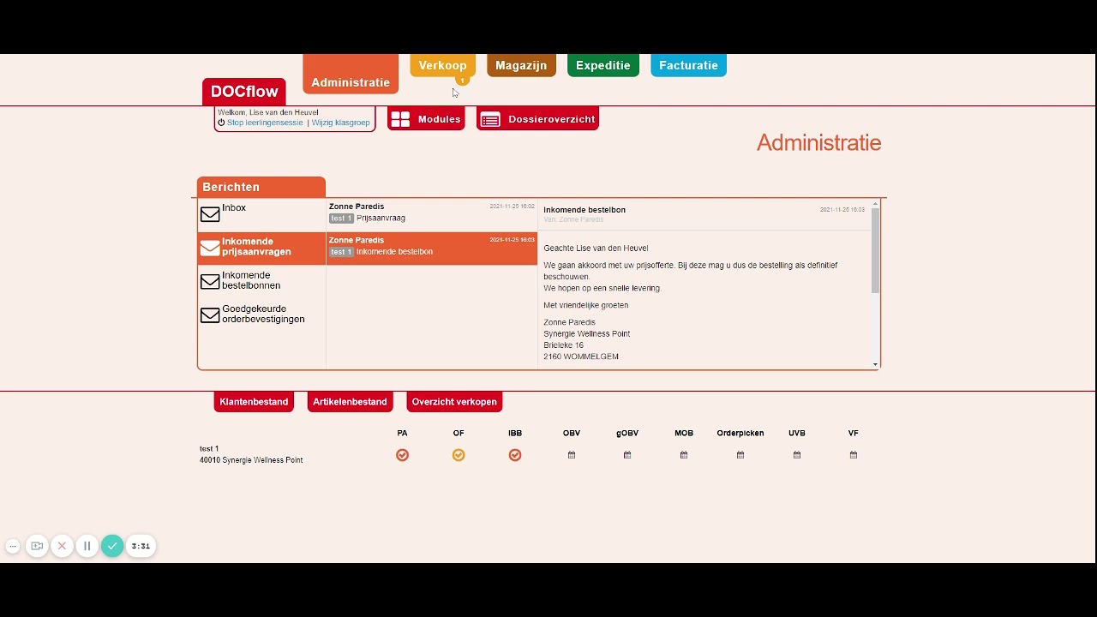Screen dimensions: 1097x617
Task: Select Inkomende bestelbonnen folder
Action: 251,280
